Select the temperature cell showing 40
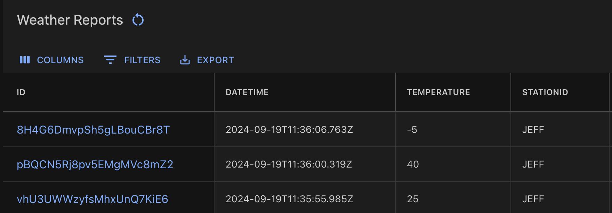The width and height of the screenshot is (612, 213). [413, 164]
